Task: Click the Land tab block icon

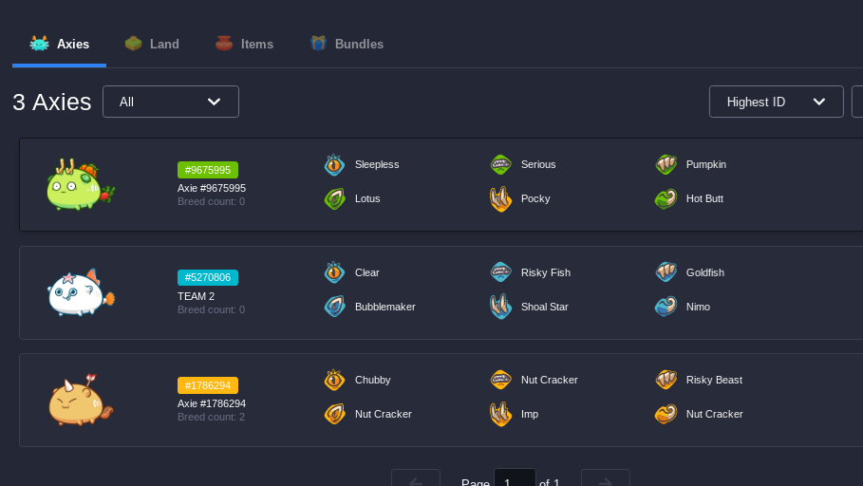Action: pyautogui.click(x=134, y=44)
